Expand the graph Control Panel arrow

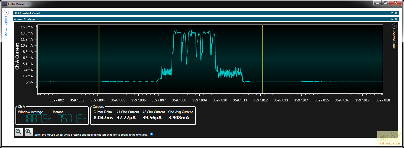click(394, 26)
